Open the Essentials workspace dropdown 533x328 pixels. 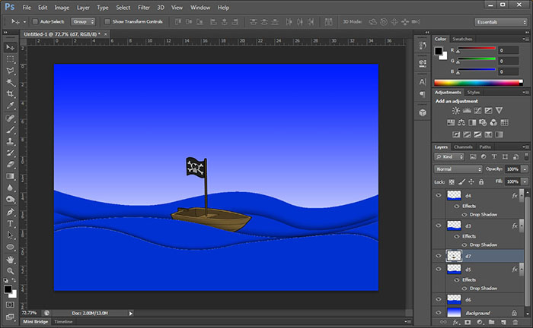(501, 22)
